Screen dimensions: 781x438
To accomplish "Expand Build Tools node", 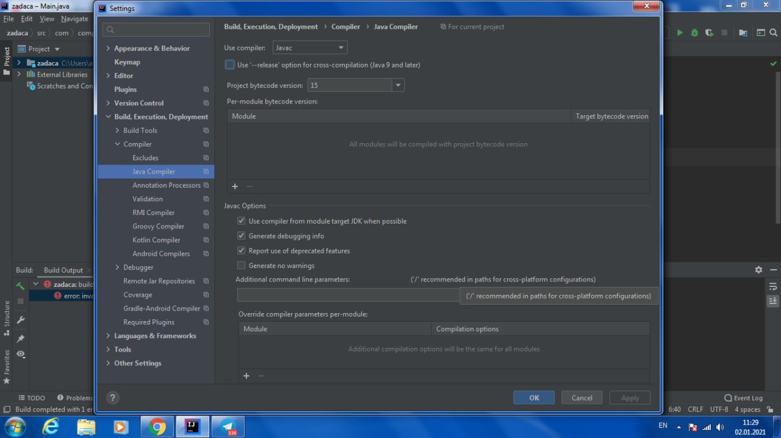I will tap(117, 130).
